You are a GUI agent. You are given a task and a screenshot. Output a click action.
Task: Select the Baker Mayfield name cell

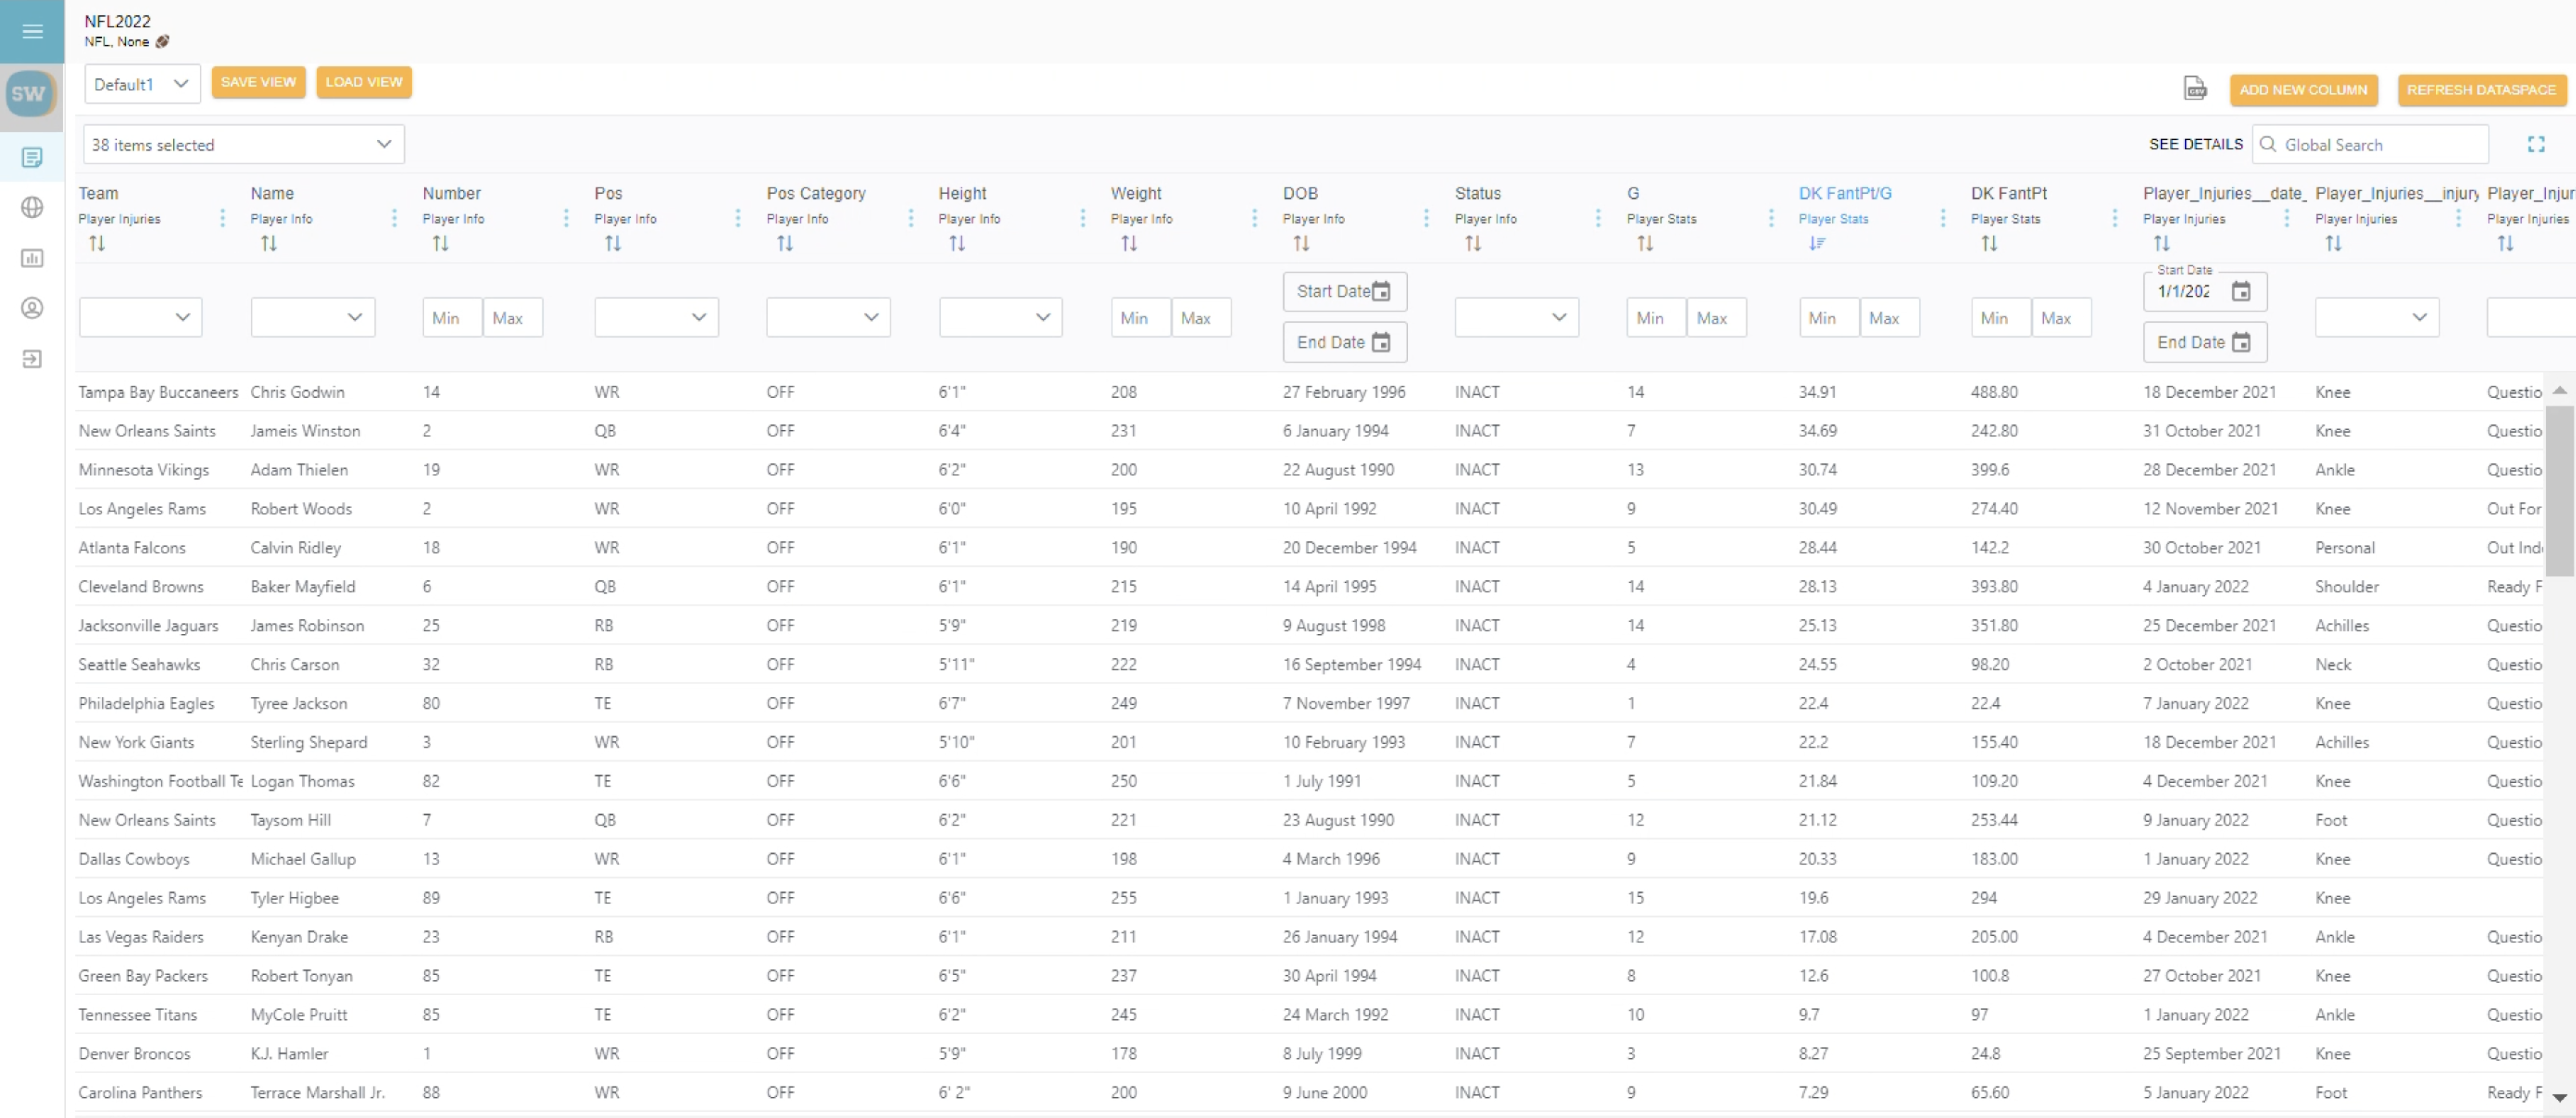(302, 587)
